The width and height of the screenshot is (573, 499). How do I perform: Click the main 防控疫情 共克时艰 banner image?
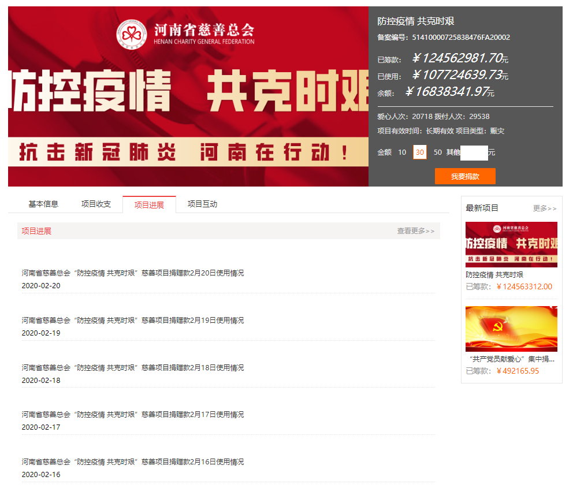(x=188, y=96)
